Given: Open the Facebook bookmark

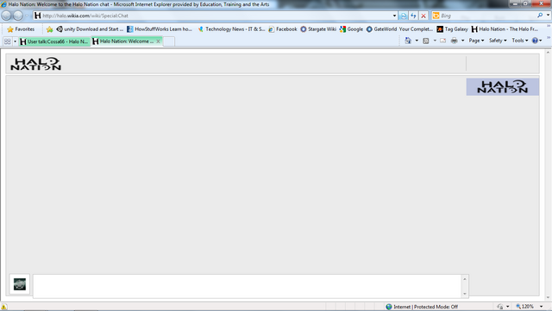Looking at the screenshot, I should [x=283, y=29].
